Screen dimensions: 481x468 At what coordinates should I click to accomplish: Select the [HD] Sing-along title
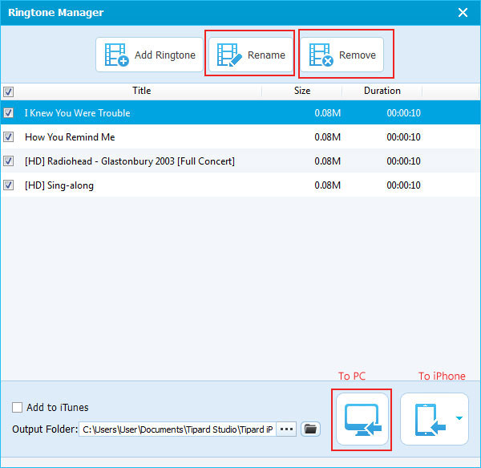pyautogui.click(x=59, y=185)
